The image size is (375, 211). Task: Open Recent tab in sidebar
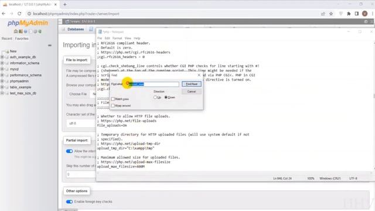[7, 39]
